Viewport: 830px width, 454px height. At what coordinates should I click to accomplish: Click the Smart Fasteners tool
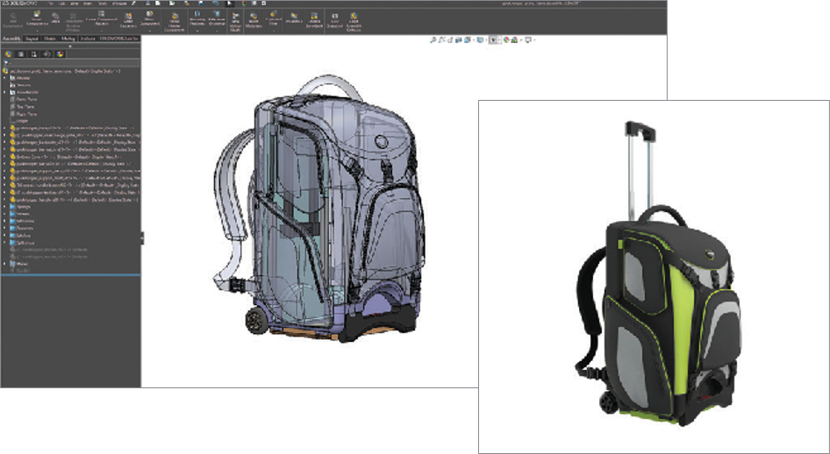[x=128, y=19]
